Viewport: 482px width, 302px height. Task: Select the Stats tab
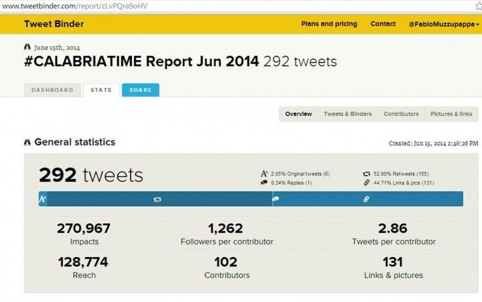point(101,90)
